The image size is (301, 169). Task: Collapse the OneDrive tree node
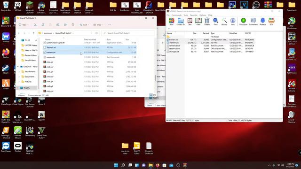(x=18, y=67)
